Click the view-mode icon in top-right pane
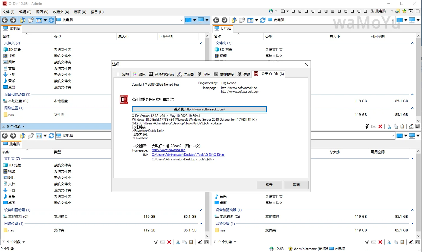422x252 pixels. 250,20
